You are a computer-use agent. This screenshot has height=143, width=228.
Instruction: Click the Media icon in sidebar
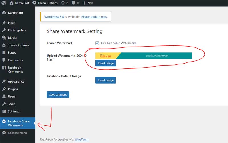pos(4,38)
